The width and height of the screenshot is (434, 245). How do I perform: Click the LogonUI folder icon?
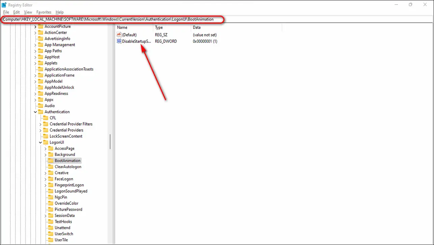pos(46,142)
